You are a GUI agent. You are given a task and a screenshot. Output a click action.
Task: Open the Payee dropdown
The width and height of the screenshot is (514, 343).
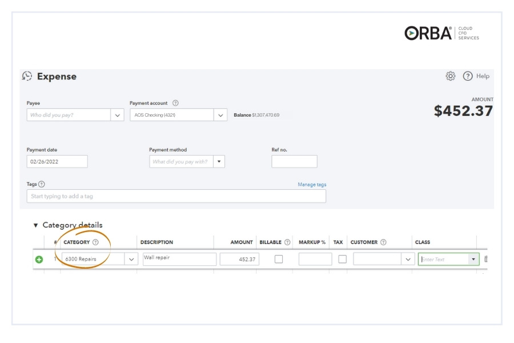118,115
